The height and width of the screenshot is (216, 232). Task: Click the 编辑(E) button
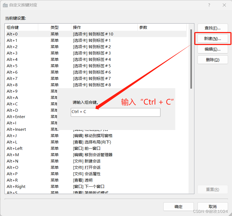pyautogui.click(x=212, y=49)
